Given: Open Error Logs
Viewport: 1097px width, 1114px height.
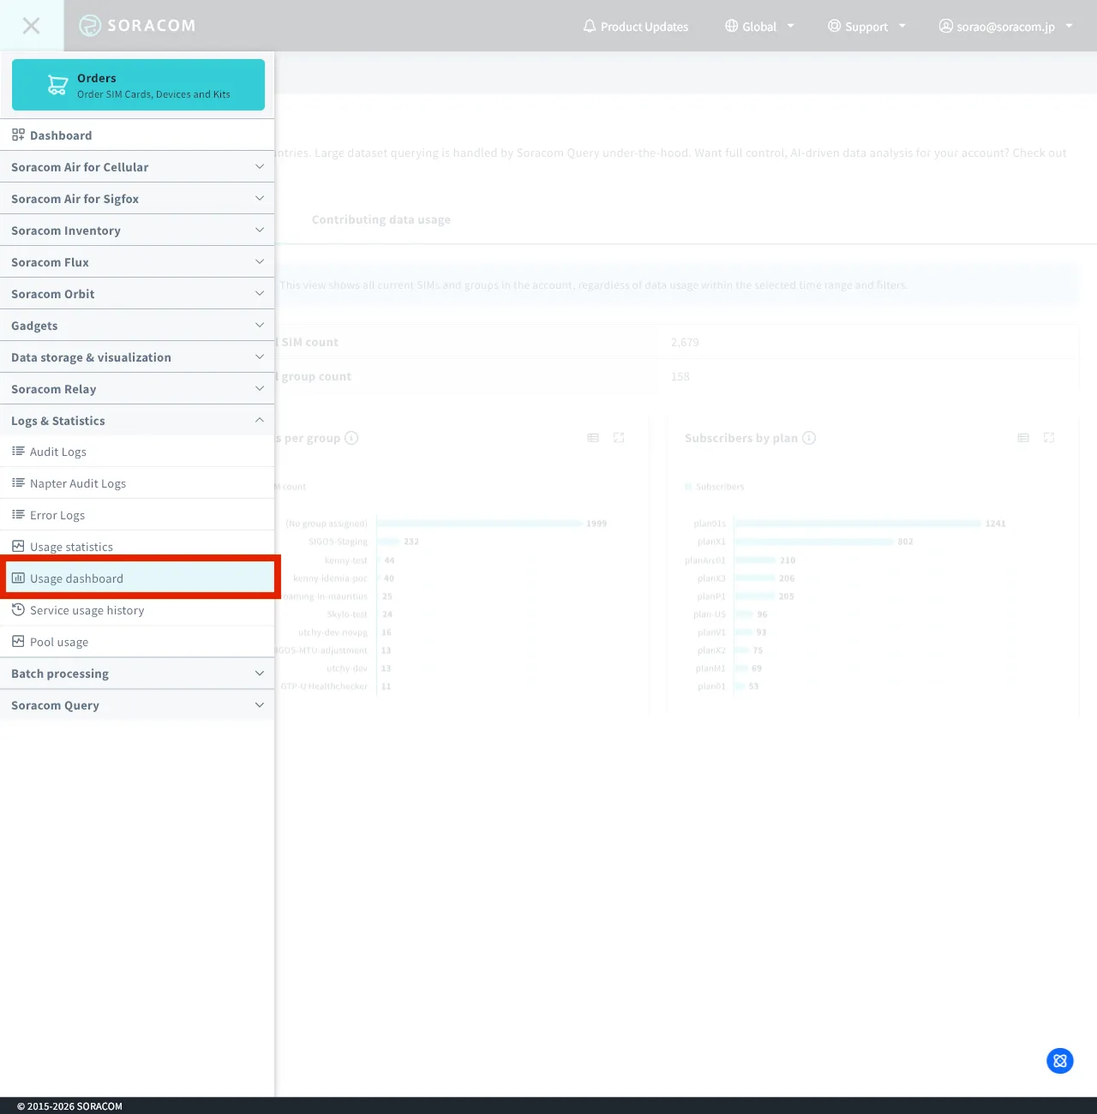Looking at the screenshot, I should point(137,515).
